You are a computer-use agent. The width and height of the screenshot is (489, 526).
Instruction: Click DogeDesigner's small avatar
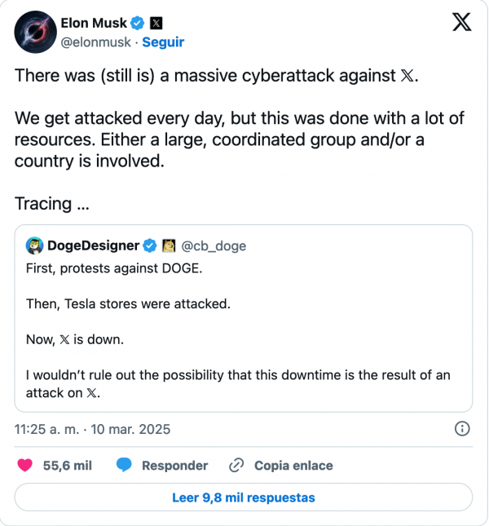34,245
